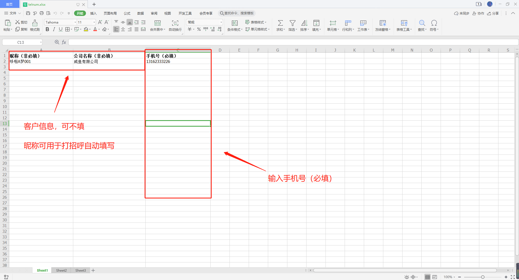Toggle bold formatting
The height and width of the screenshot is (280, 519).
coord(47,29)
